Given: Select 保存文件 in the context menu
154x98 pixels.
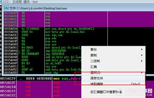Looking at the screenshot, I should (x=113, y=78).
